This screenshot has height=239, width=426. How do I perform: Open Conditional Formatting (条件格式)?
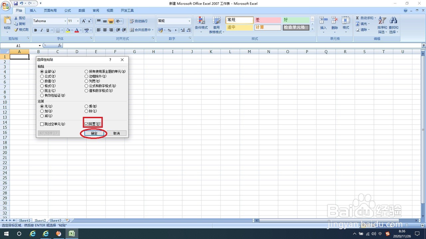point(201,25)
